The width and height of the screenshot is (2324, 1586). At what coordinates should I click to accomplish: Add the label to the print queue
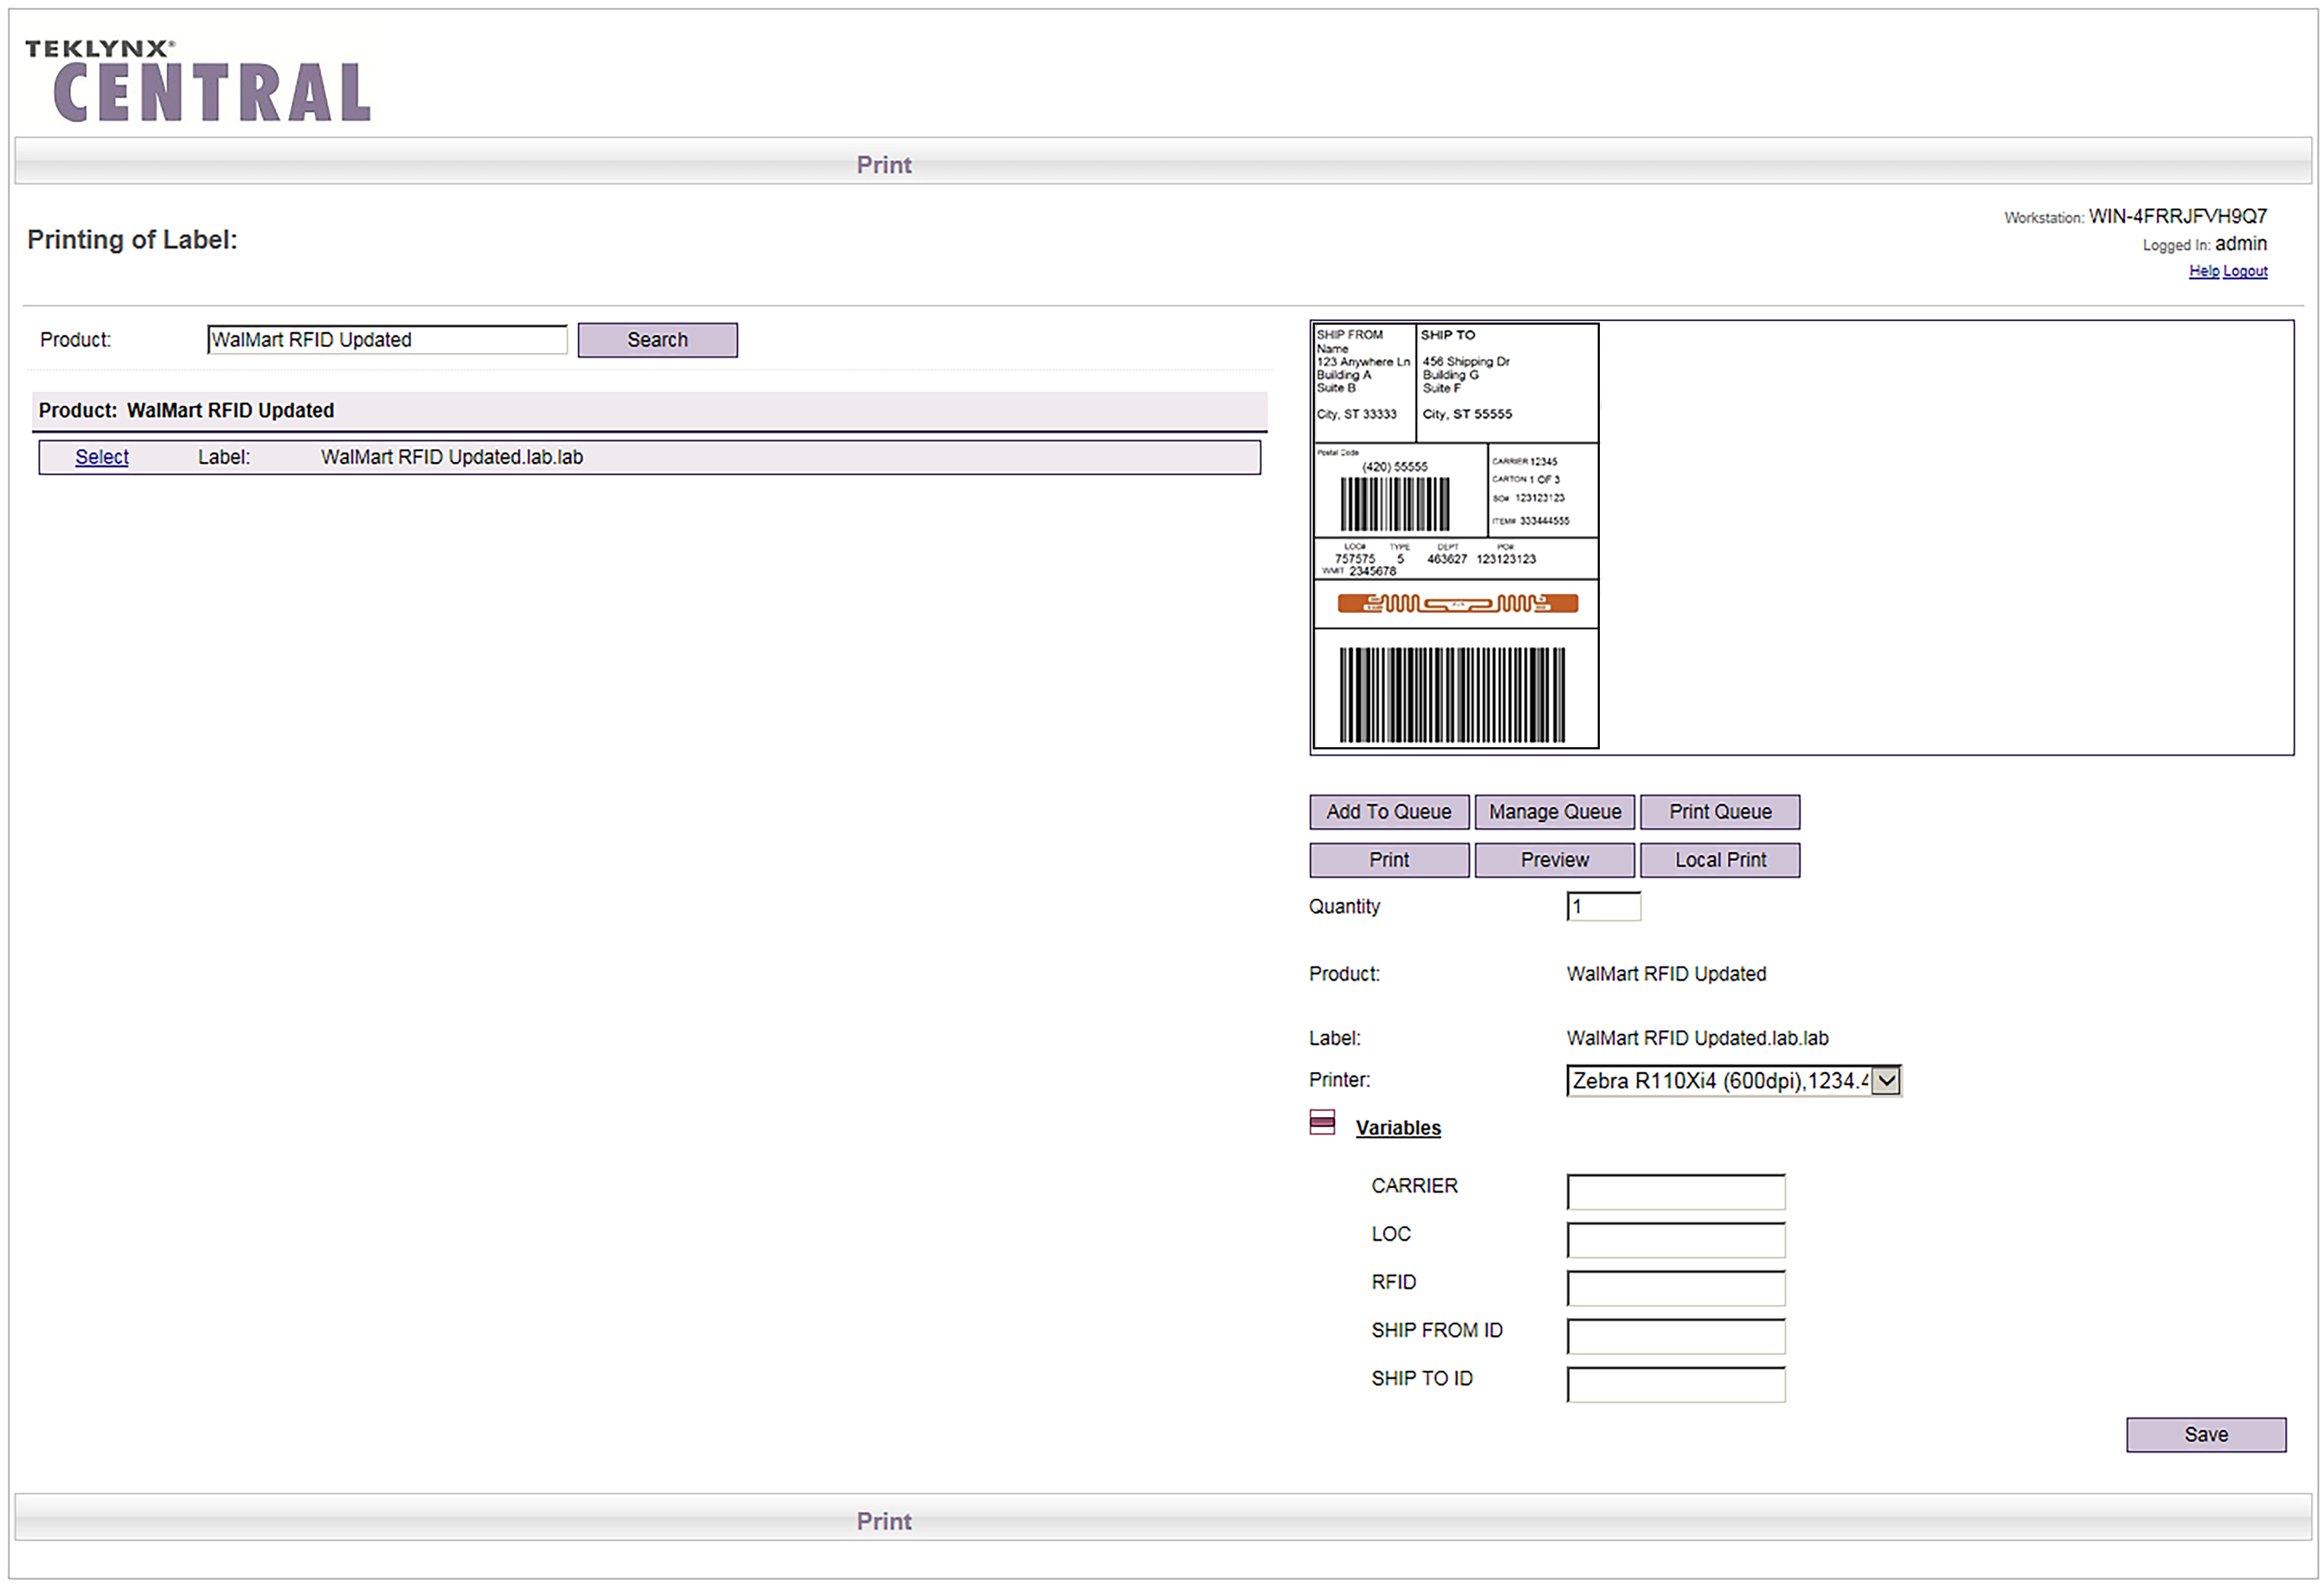pyautogui.click(x=1388, y=811)
